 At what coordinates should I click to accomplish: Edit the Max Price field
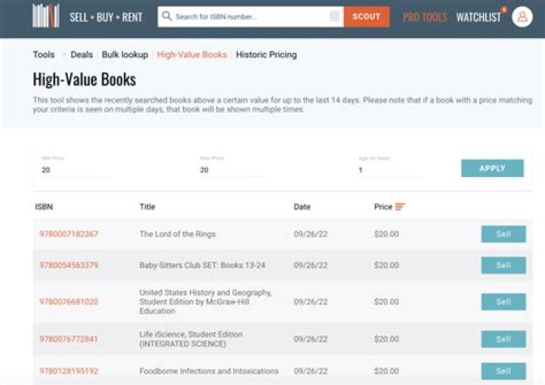tap(233, 170)
